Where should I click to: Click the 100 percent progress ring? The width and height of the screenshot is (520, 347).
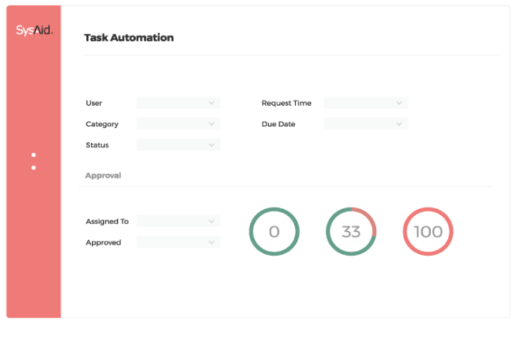(x=428, y=232)
